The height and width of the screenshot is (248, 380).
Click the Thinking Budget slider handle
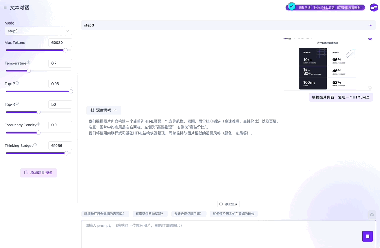tap(66, 153)
